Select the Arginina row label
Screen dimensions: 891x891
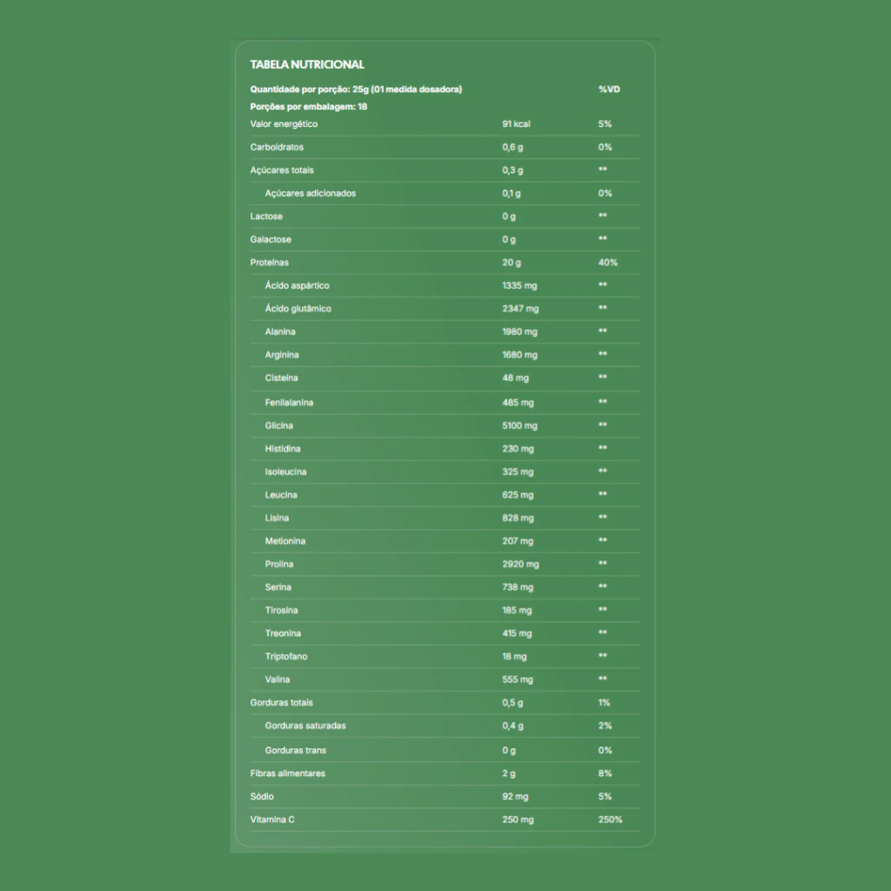click(x=282, y=355)
